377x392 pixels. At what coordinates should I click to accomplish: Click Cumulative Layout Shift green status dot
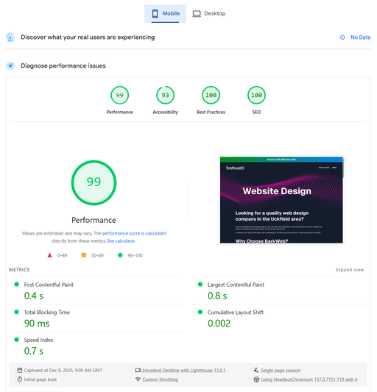coord(200,312)
